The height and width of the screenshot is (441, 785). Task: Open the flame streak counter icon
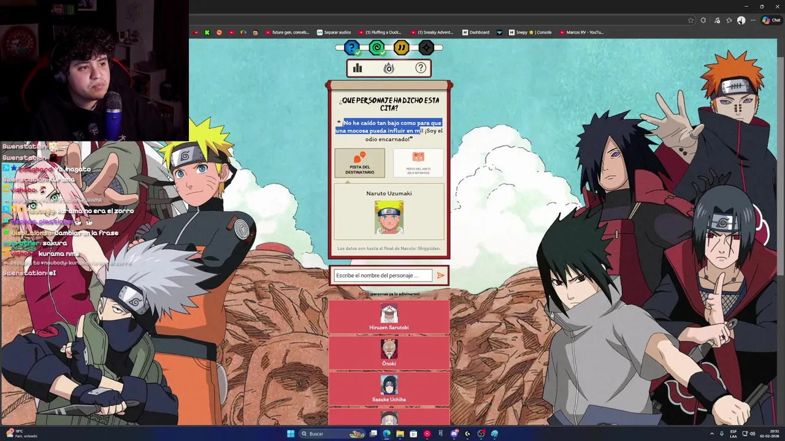(389, 68)
